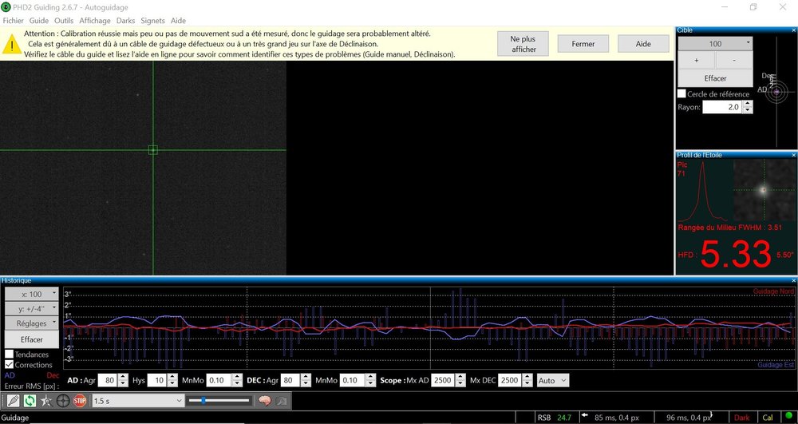This screenshot has width=798, height=424.
Task: Click the Aide button in warning bar
Action: click(x=643, y=44)
